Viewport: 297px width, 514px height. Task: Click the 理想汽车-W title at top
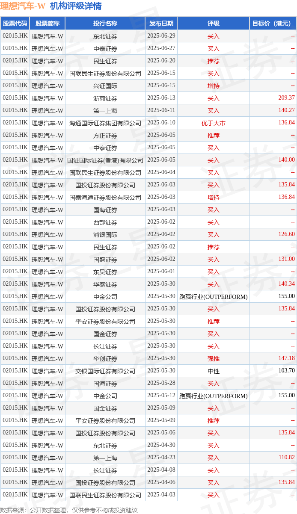tap(23, 6)
